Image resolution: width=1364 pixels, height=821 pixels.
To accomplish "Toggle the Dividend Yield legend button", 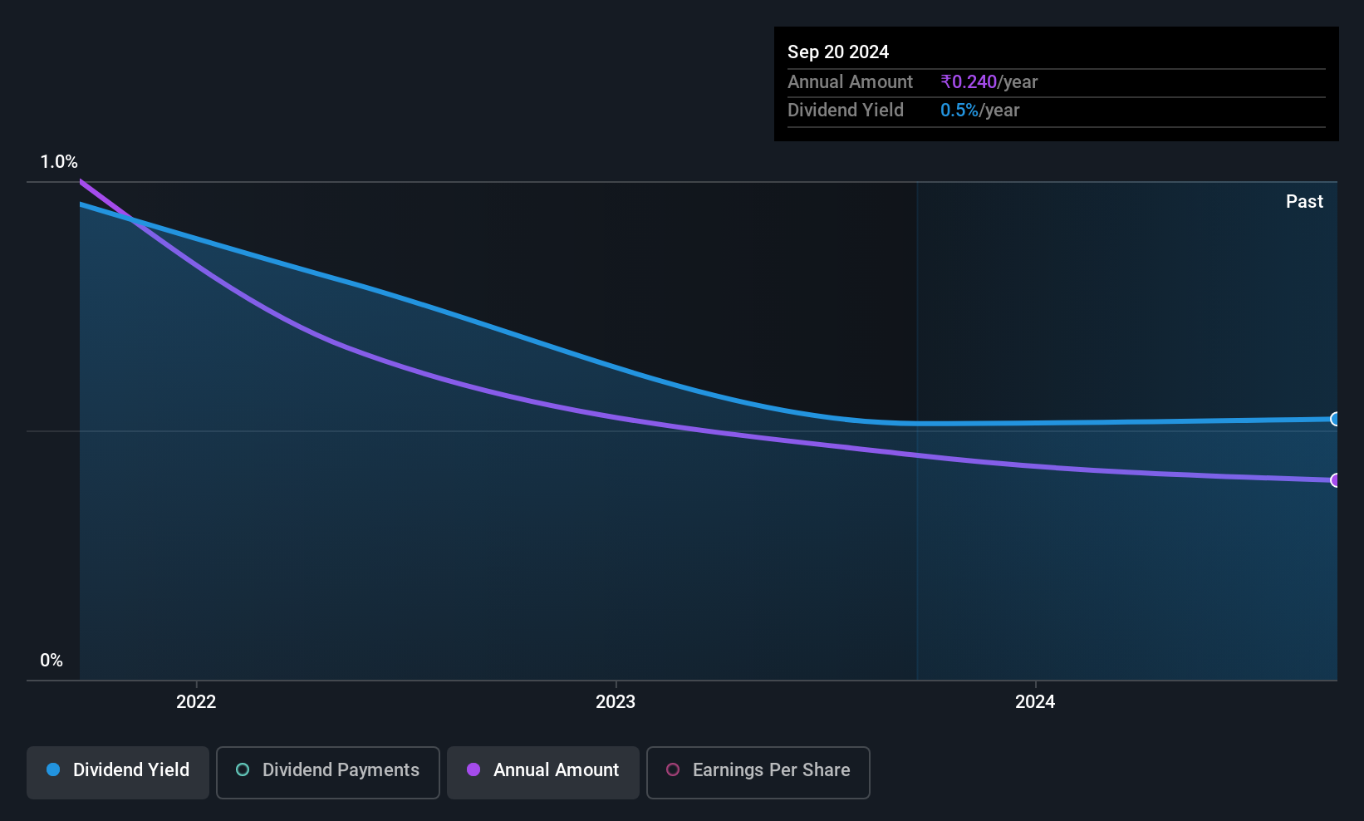I will point(118,772).
